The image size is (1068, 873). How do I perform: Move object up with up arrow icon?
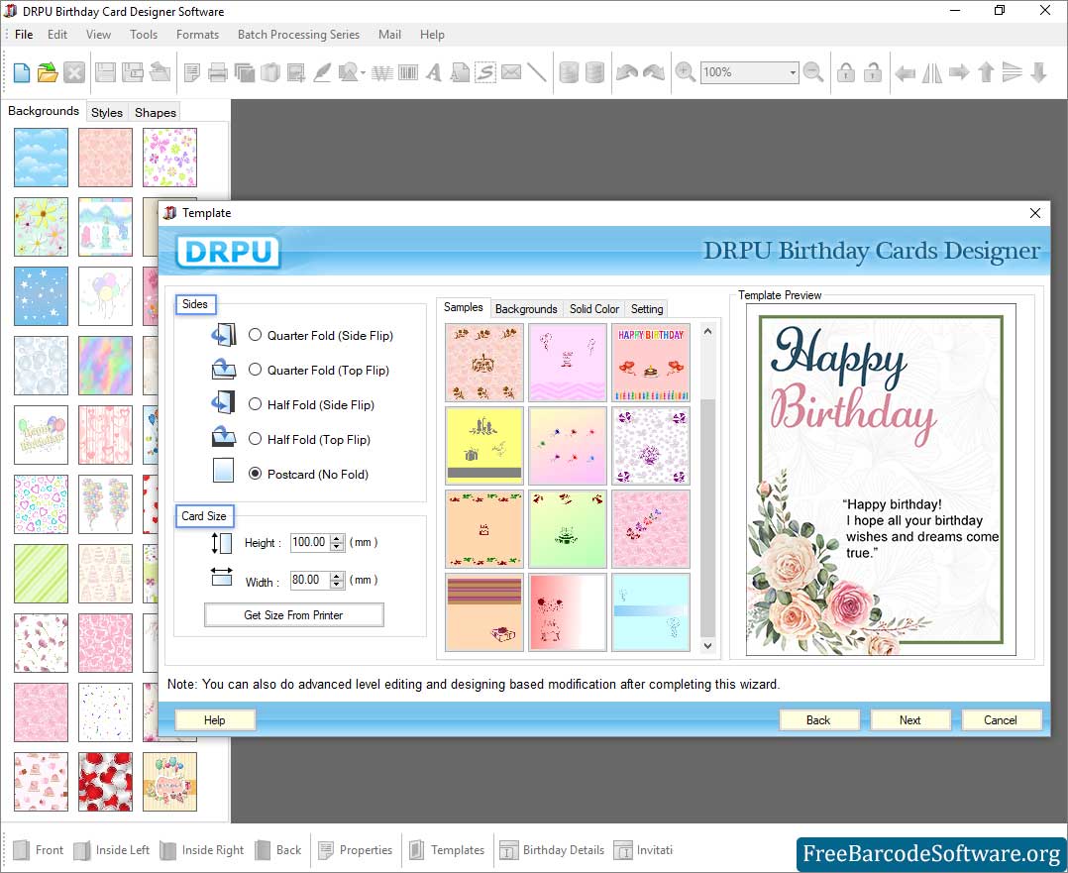tap(986, 72)
